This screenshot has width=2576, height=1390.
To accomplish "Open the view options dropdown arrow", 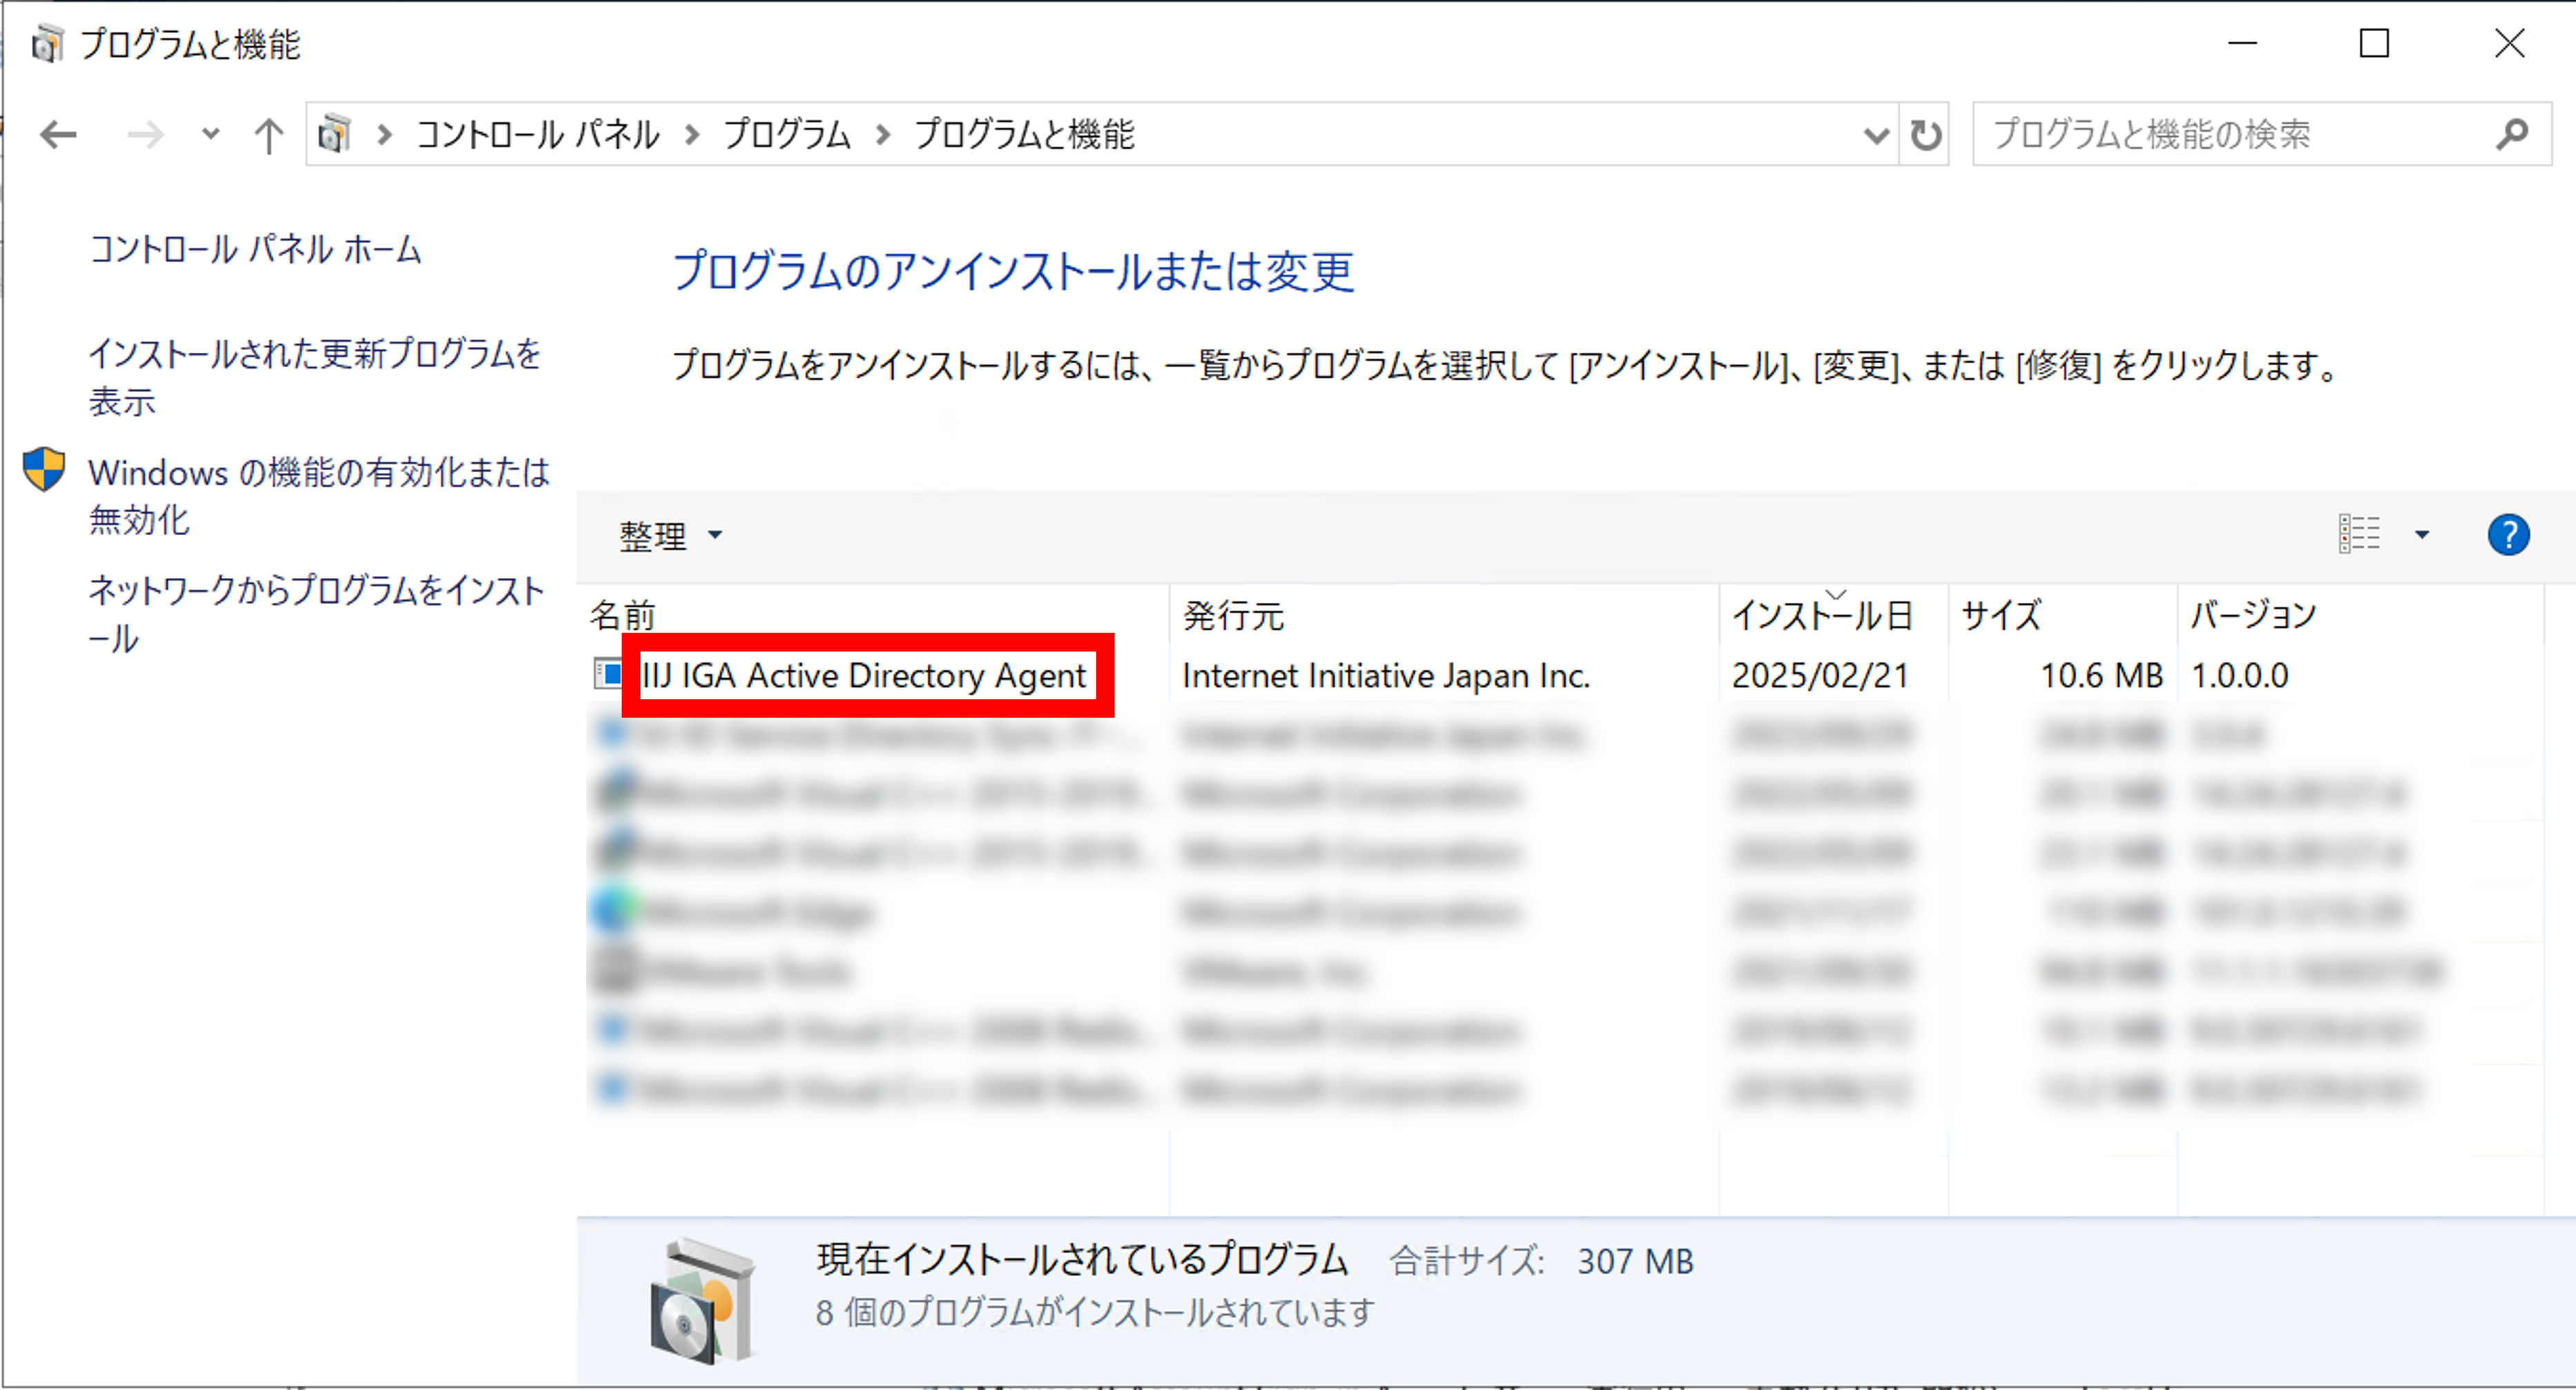I will [2422, 535].
